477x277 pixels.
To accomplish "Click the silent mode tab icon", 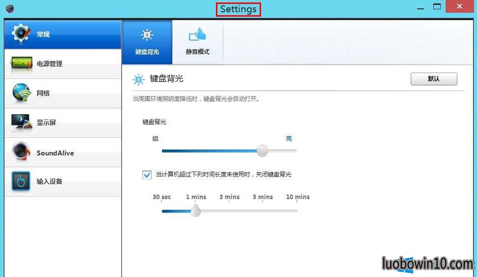I will (x=197, y=34).
